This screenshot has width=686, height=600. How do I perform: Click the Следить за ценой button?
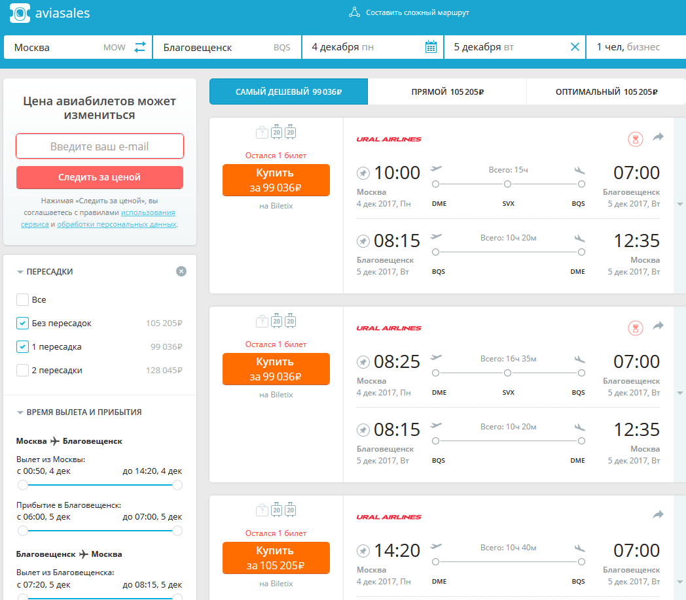point(99,177)
